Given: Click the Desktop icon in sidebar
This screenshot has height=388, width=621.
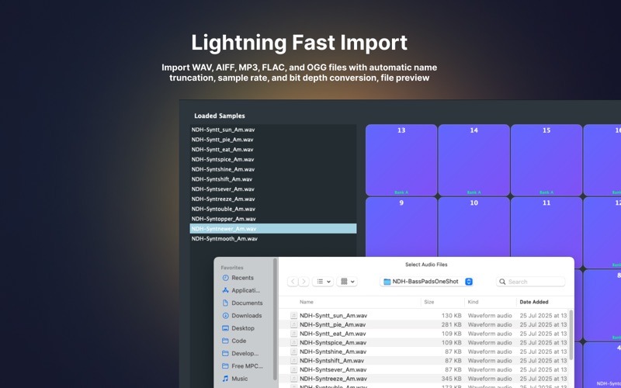Looking at the screenshot, I should pyautogui.click(x=225, y=328).
